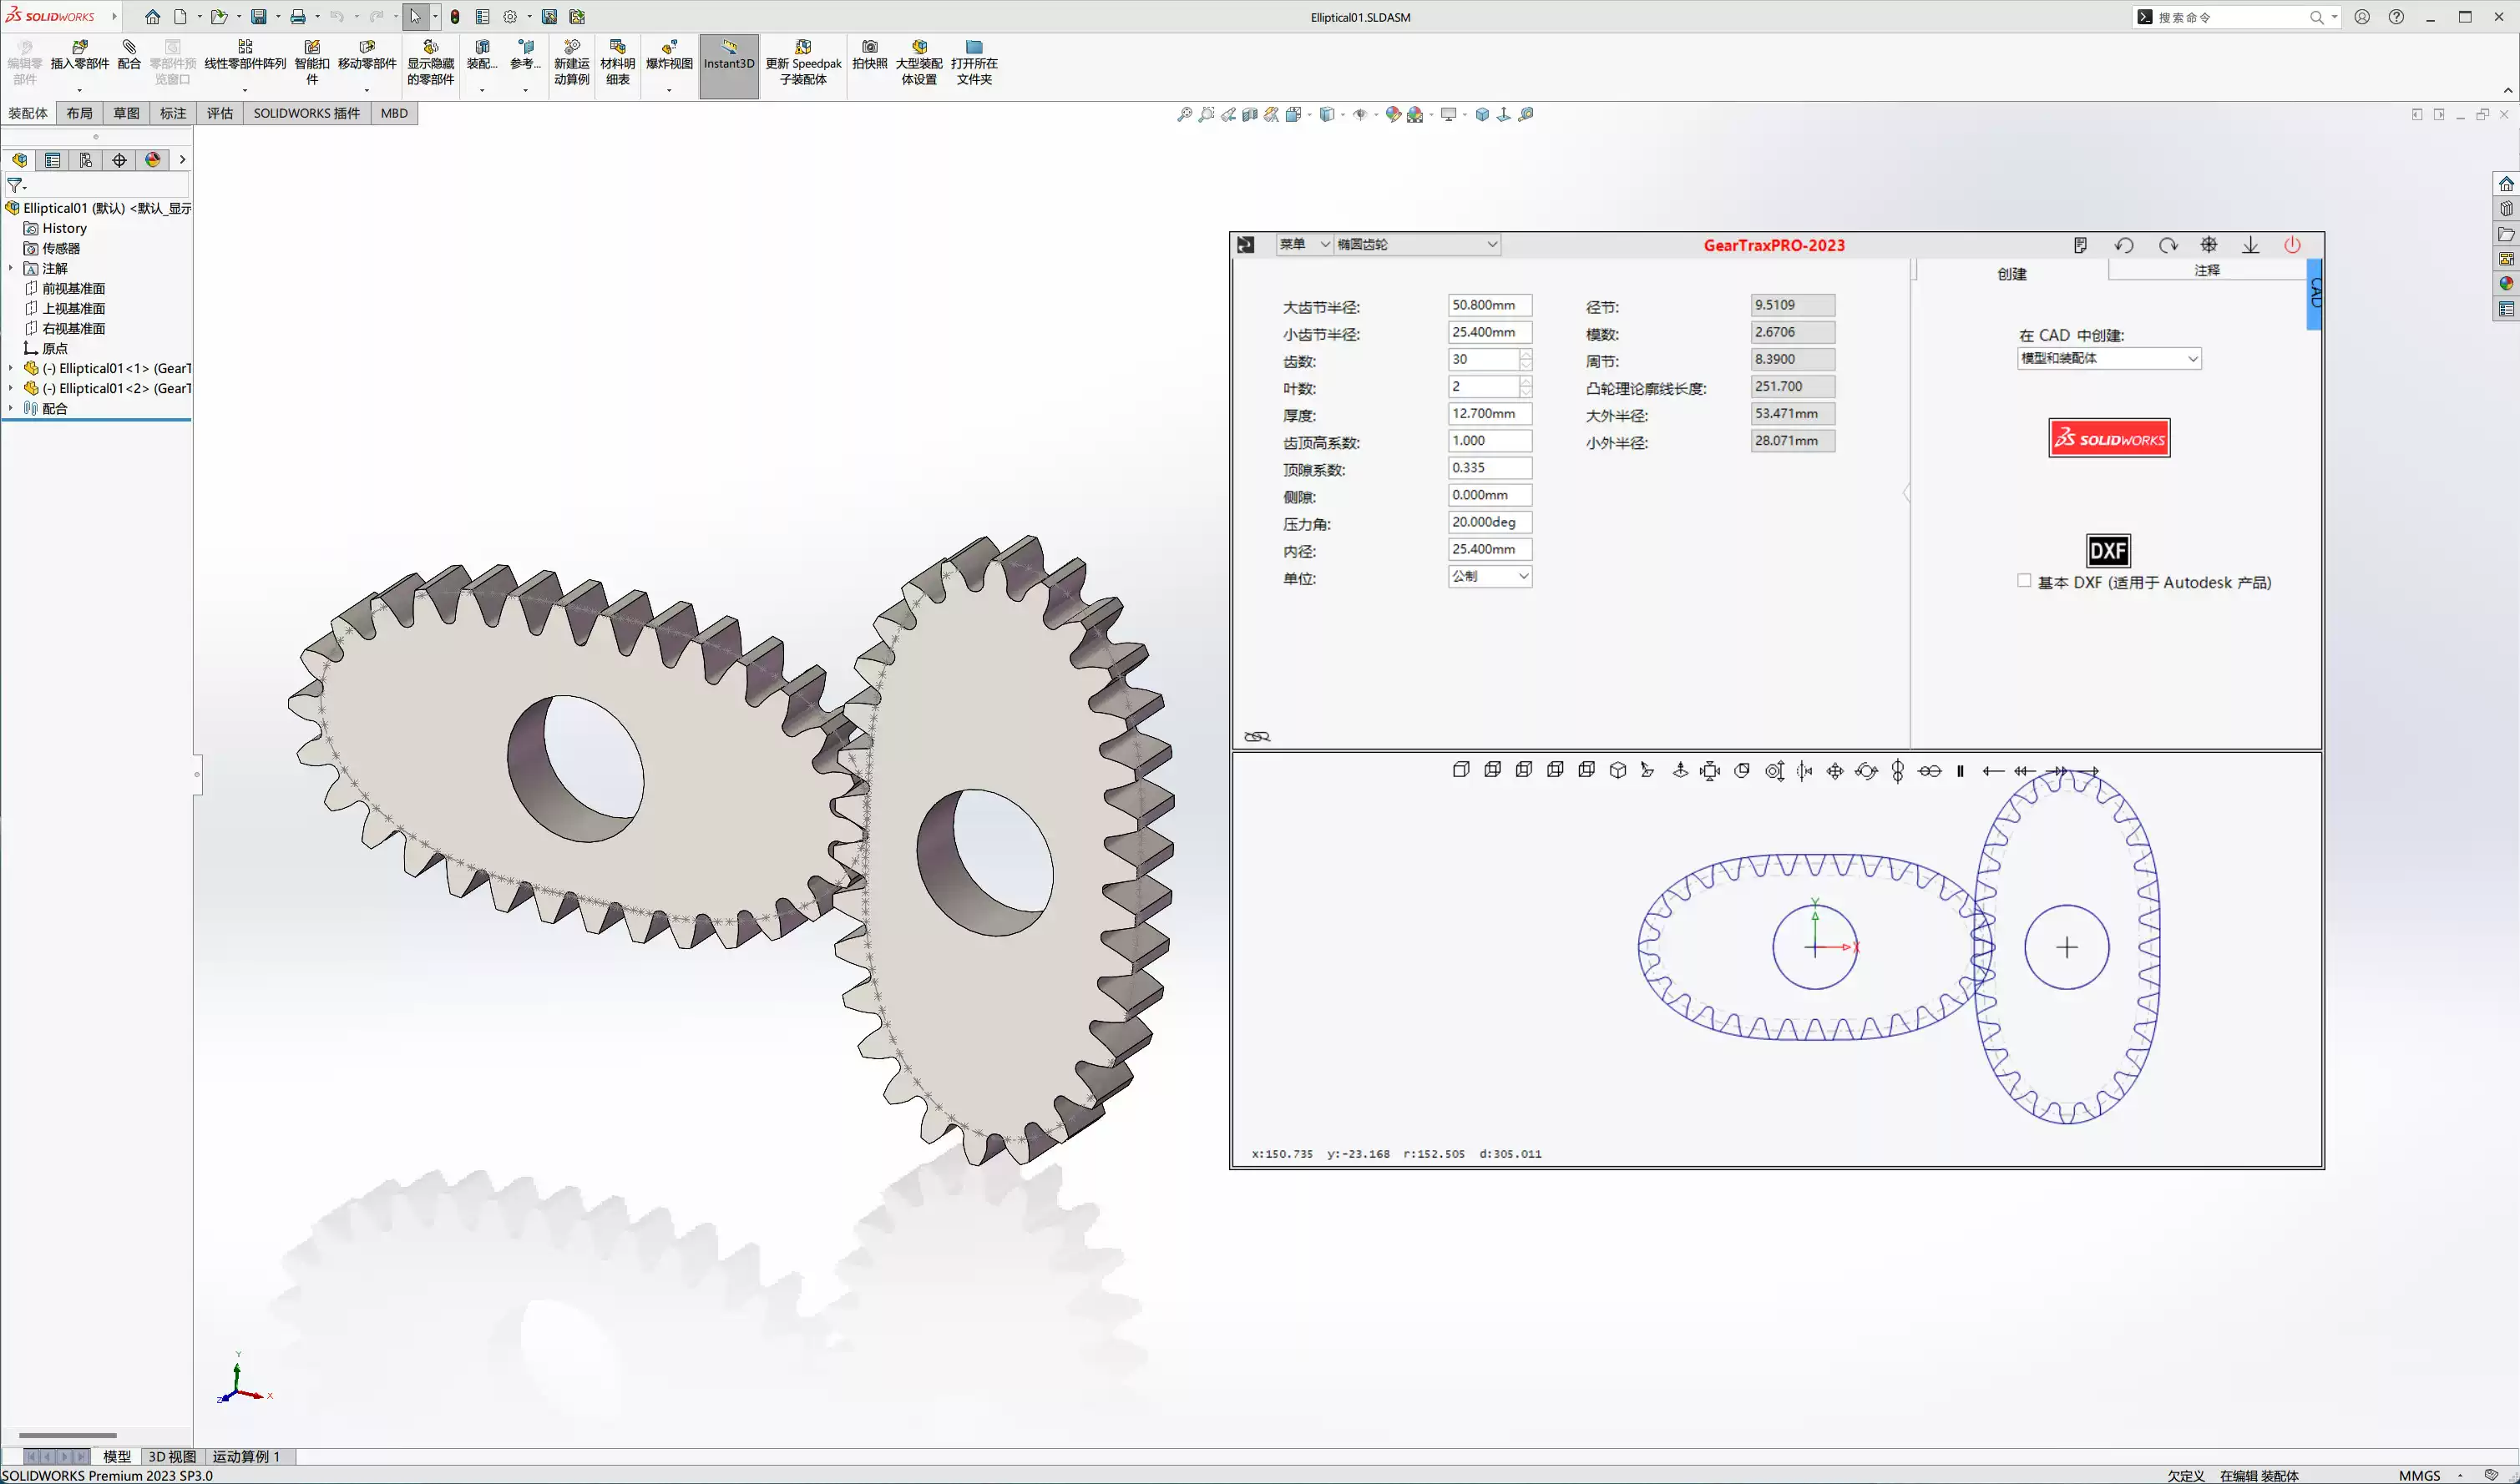The width and height of the screenshot is (2520, 1484).
Task: Open the 配合 mate tool
Action: tap(129, 60)
